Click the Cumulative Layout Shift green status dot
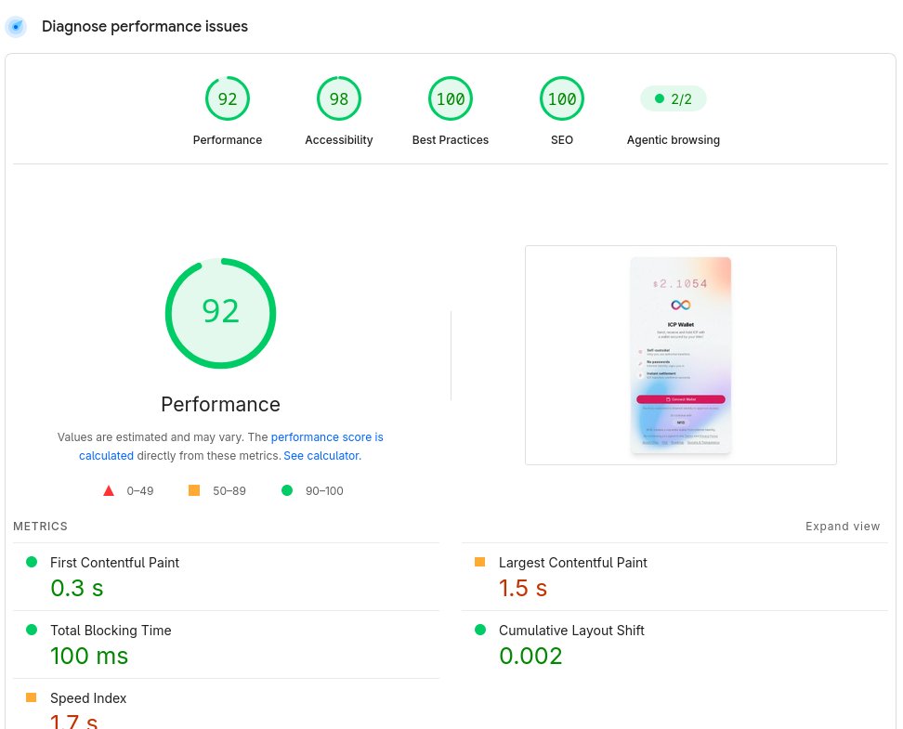The height and width of the screenshot is (729, 903). pos(480,630)
